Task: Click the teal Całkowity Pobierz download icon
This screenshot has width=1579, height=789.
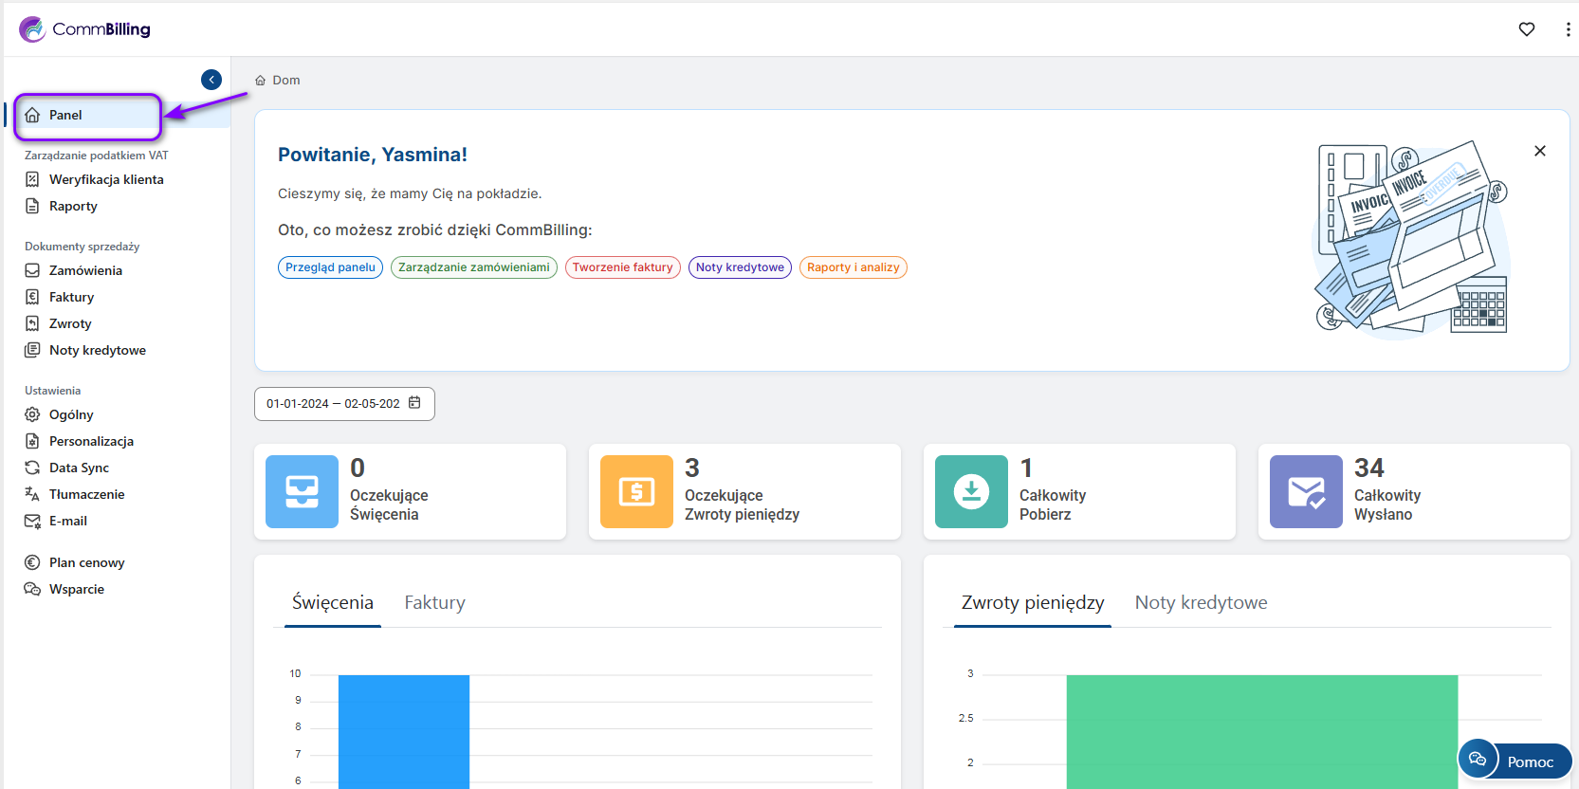Action: click(971, 491)
